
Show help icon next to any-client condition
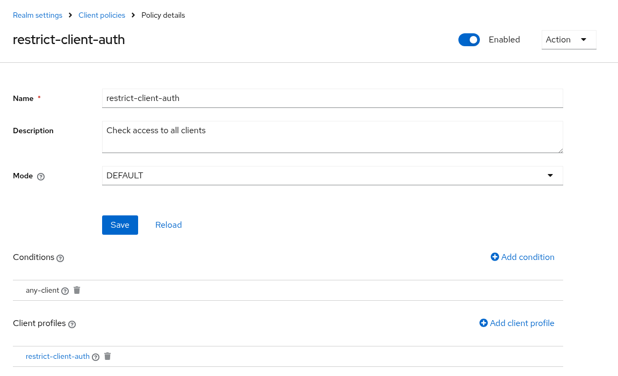click(65, 291)
